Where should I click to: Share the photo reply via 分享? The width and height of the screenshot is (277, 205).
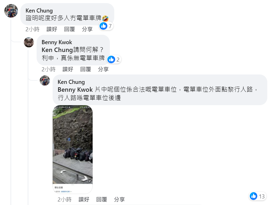pyautogui.click(x=120, y=199)
